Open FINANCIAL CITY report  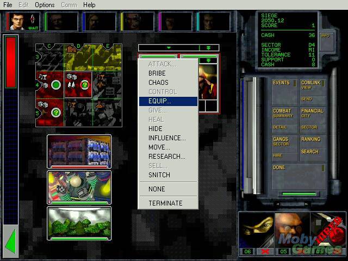313,116
